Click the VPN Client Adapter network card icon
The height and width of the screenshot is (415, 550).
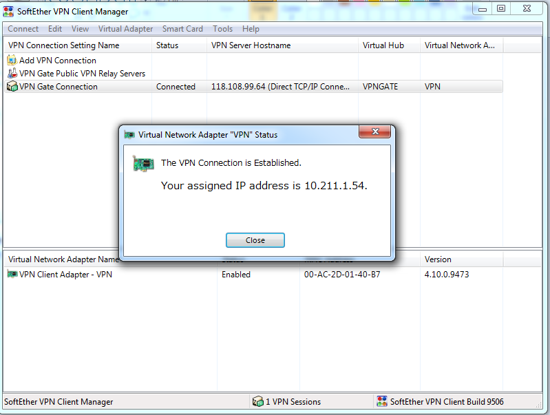coord(12,275)
